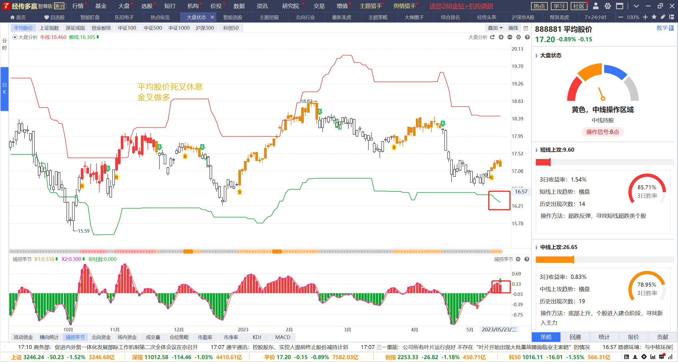The height and width of the screenshot is (362, 678).
Task: Open the user account icon
Action: [596, 6]
